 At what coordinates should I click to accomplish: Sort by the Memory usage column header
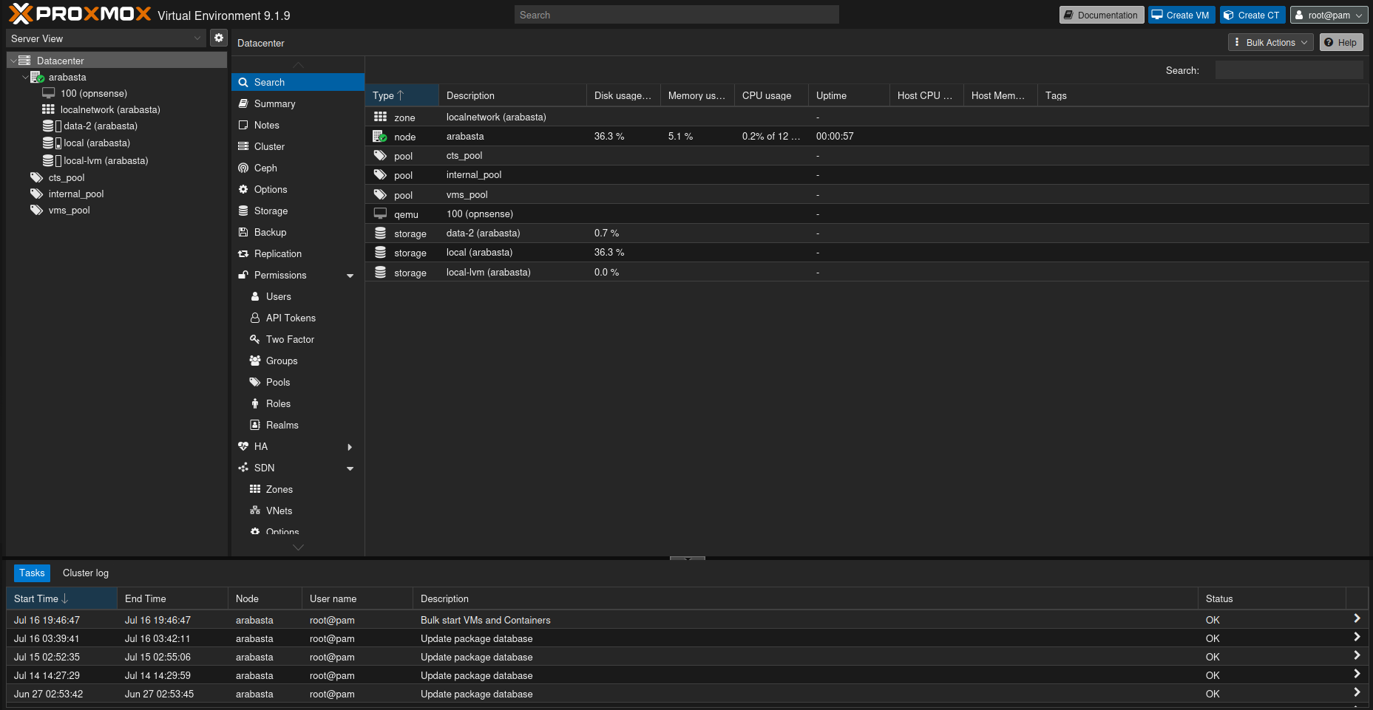(x=697, y=95)
